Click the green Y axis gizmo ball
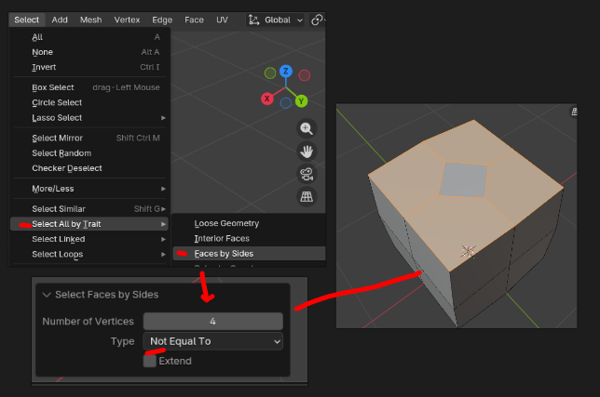 tap(302, 100)
